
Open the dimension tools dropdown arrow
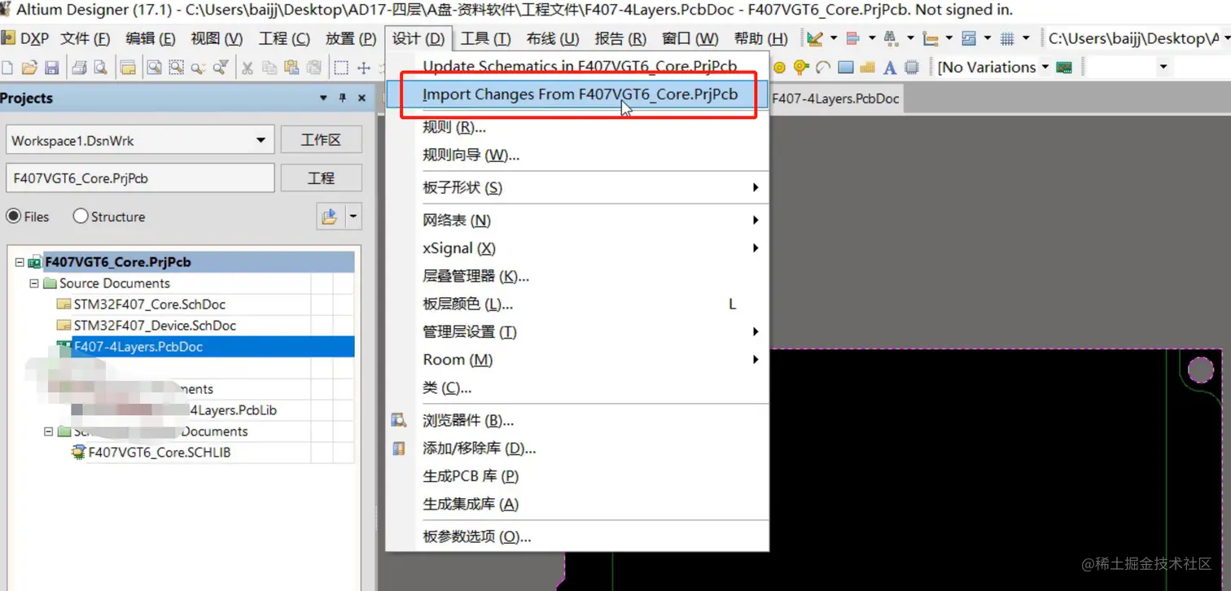(948, 38)
